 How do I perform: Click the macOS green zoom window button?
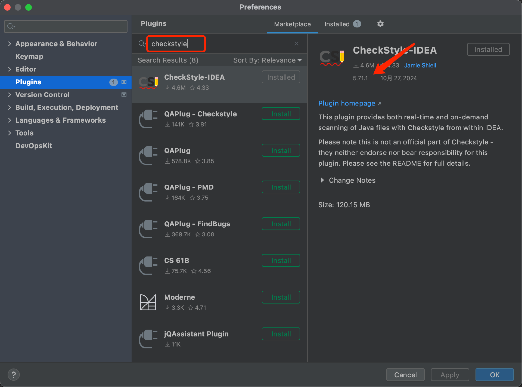[x=29, y=7]
